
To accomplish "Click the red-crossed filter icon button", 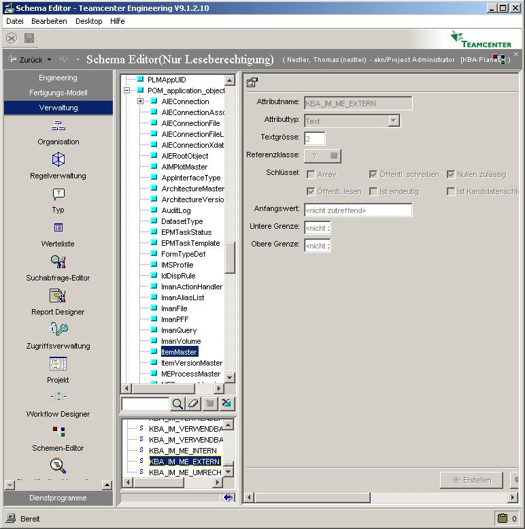I will tap(226, 404).
